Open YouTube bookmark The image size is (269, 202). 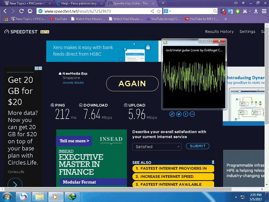pyautogui.click(x=59, y=19)
